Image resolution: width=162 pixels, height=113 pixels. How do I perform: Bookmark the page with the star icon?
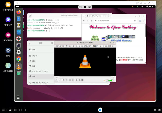(135, 21)
